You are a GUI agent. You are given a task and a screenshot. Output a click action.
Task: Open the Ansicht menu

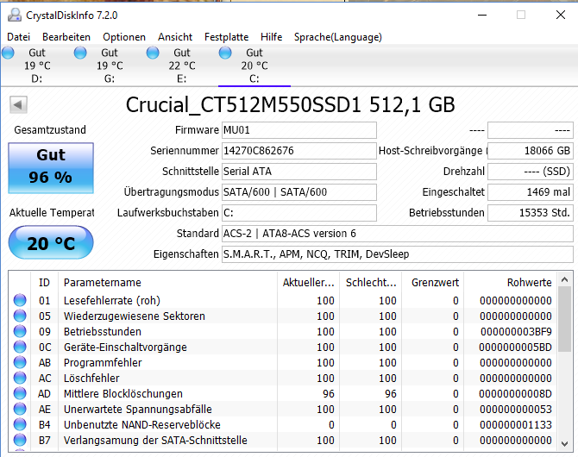(175, 37)
